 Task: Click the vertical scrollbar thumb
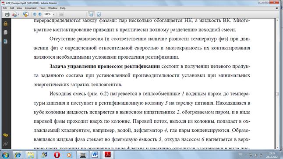click(277, 94)
